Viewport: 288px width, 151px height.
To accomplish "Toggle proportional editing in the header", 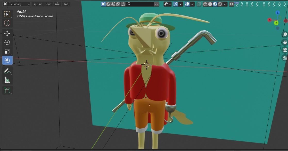I will 187,4.
